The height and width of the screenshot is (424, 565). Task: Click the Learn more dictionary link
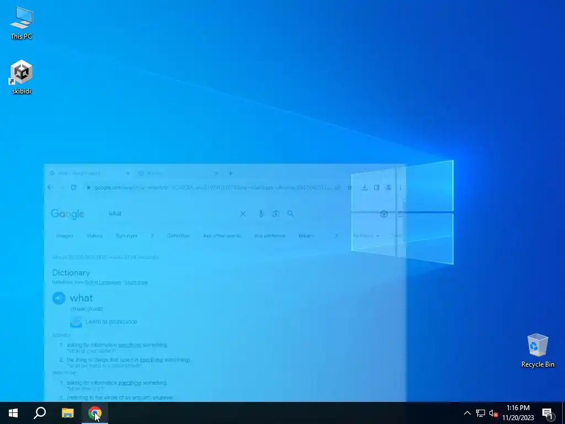point(136,282)
